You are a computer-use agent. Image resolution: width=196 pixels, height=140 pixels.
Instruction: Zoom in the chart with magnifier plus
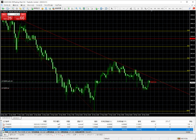[77, 8]
